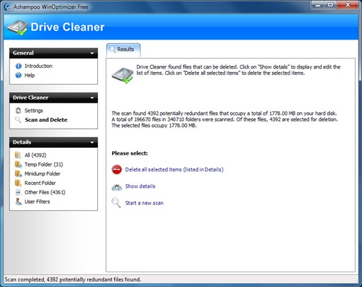Collapse the Drive Cleaner panel arrow

pyautogui.click(x=92, y=97)
